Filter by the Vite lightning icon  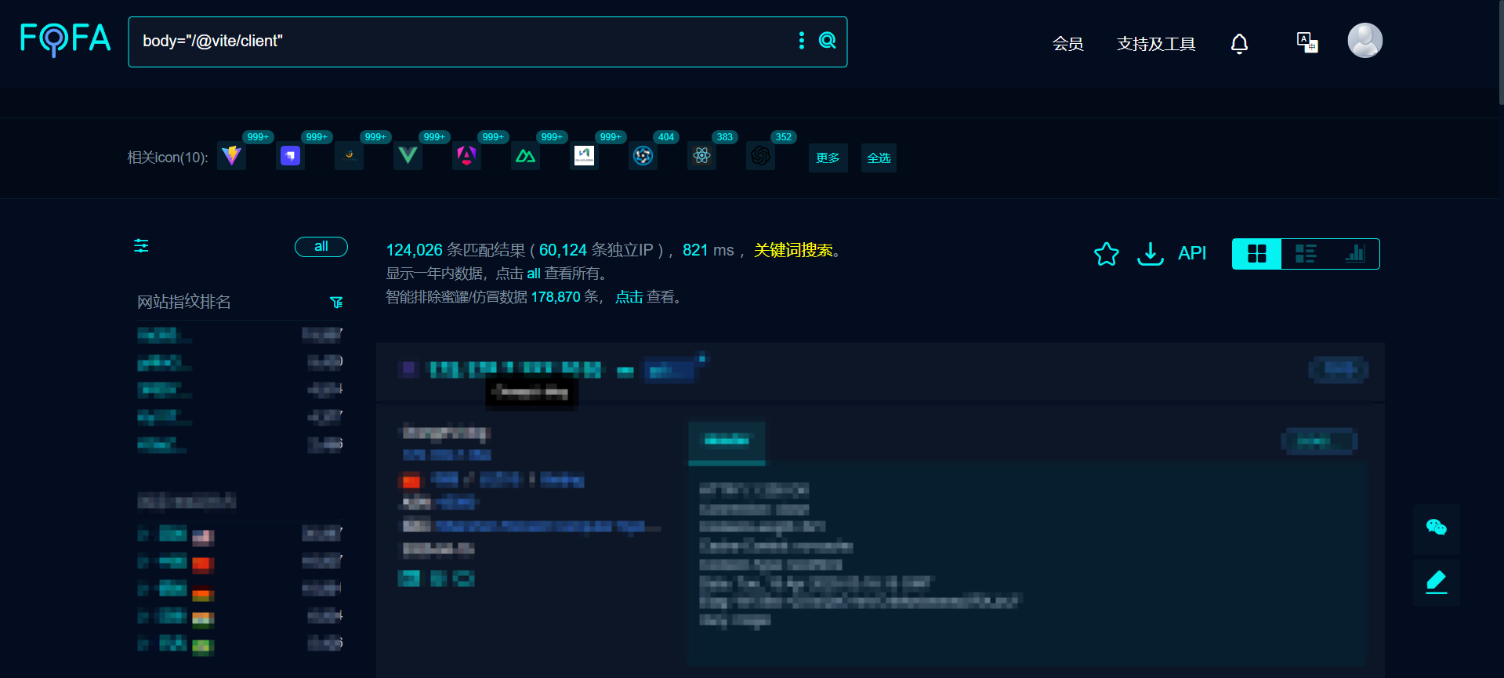(231, 156)
